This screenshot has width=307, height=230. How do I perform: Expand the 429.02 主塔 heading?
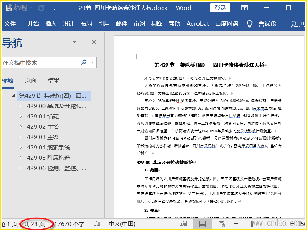(21, 127)
